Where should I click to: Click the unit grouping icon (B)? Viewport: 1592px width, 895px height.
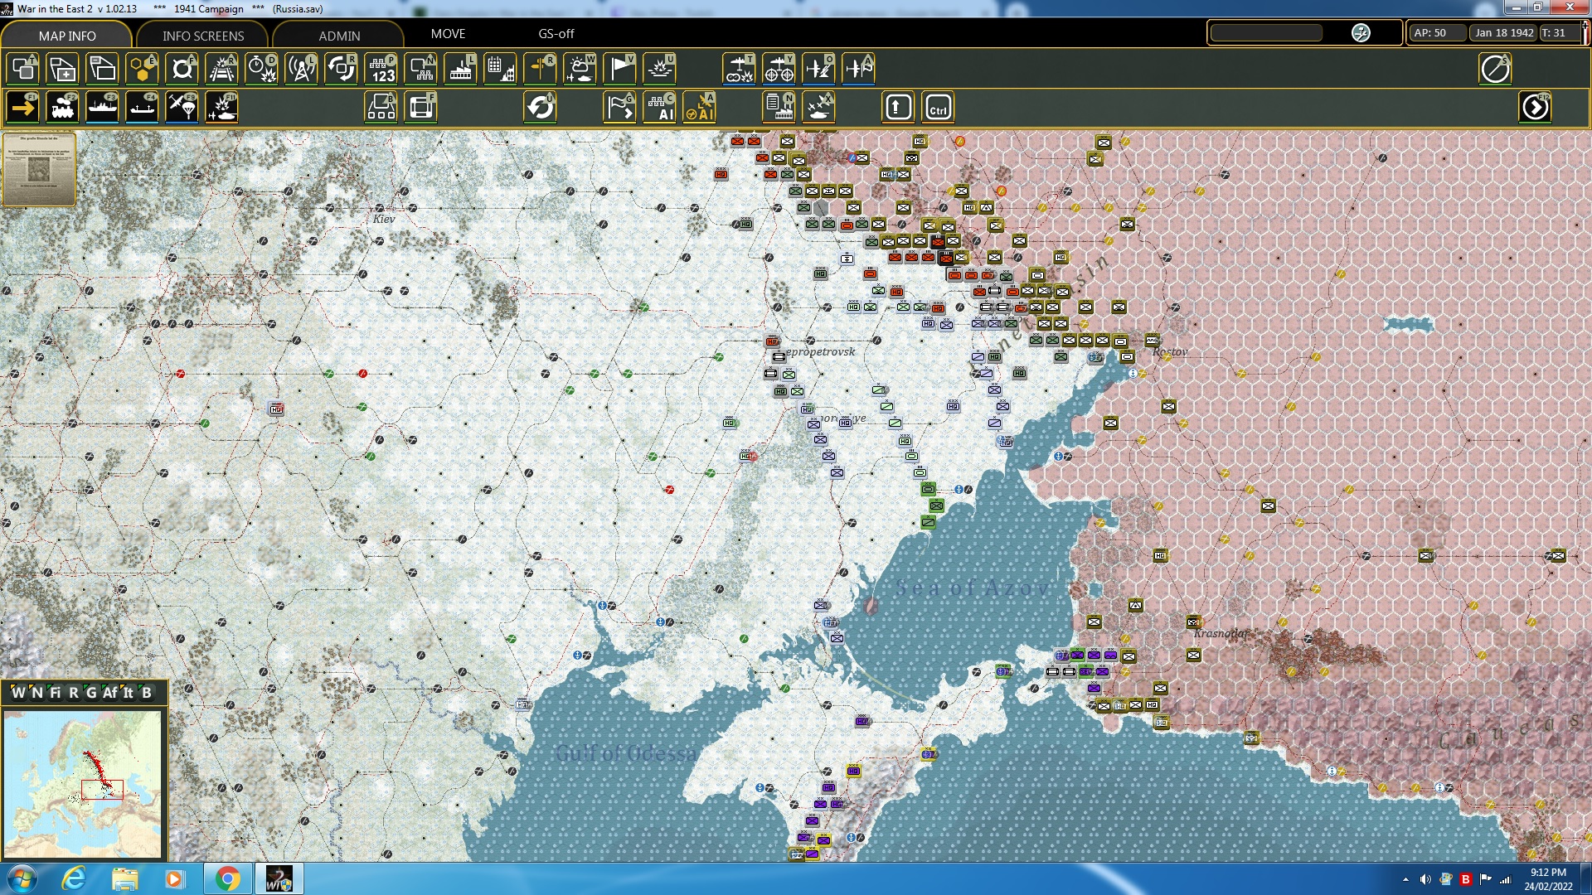381,108
